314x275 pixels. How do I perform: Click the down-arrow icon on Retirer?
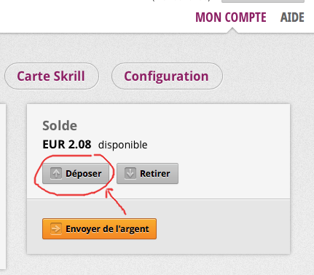(130, 173)
